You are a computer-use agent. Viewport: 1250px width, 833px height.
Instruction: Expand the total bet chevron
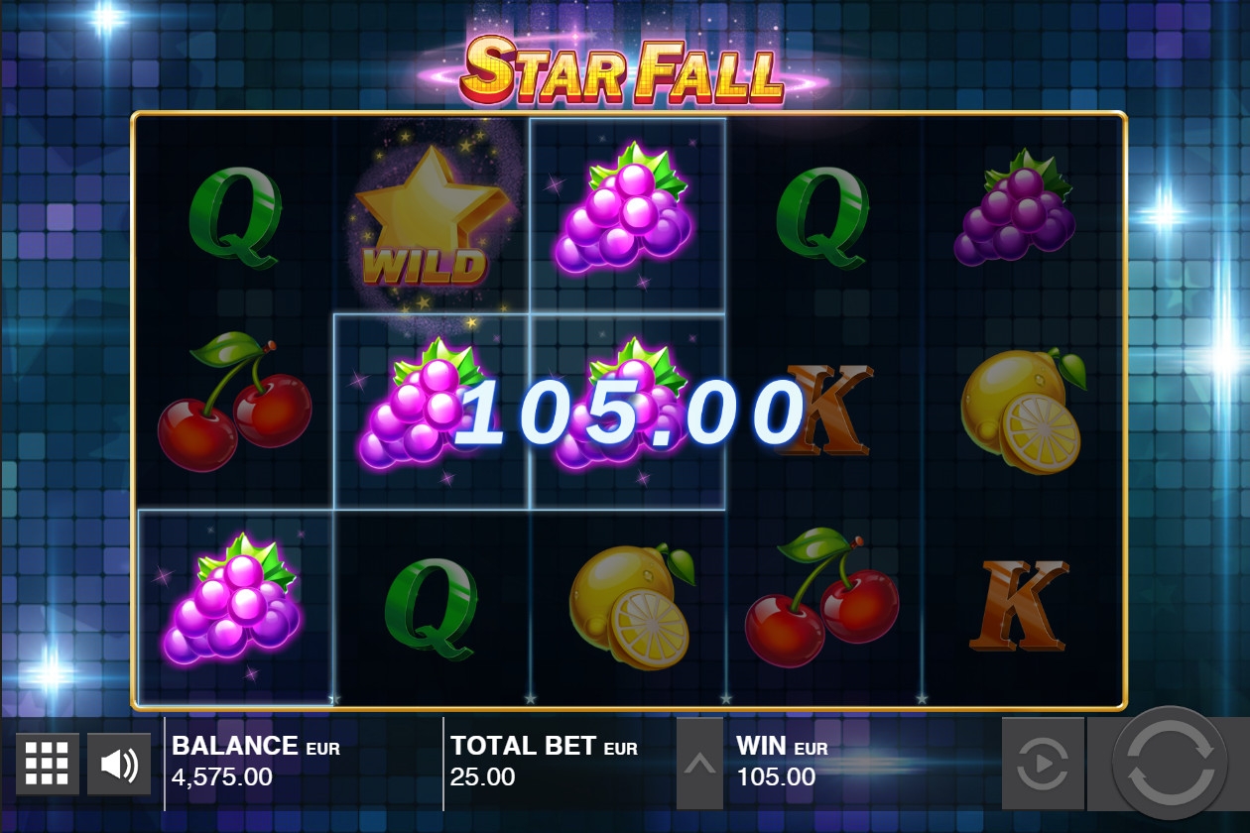699,764
